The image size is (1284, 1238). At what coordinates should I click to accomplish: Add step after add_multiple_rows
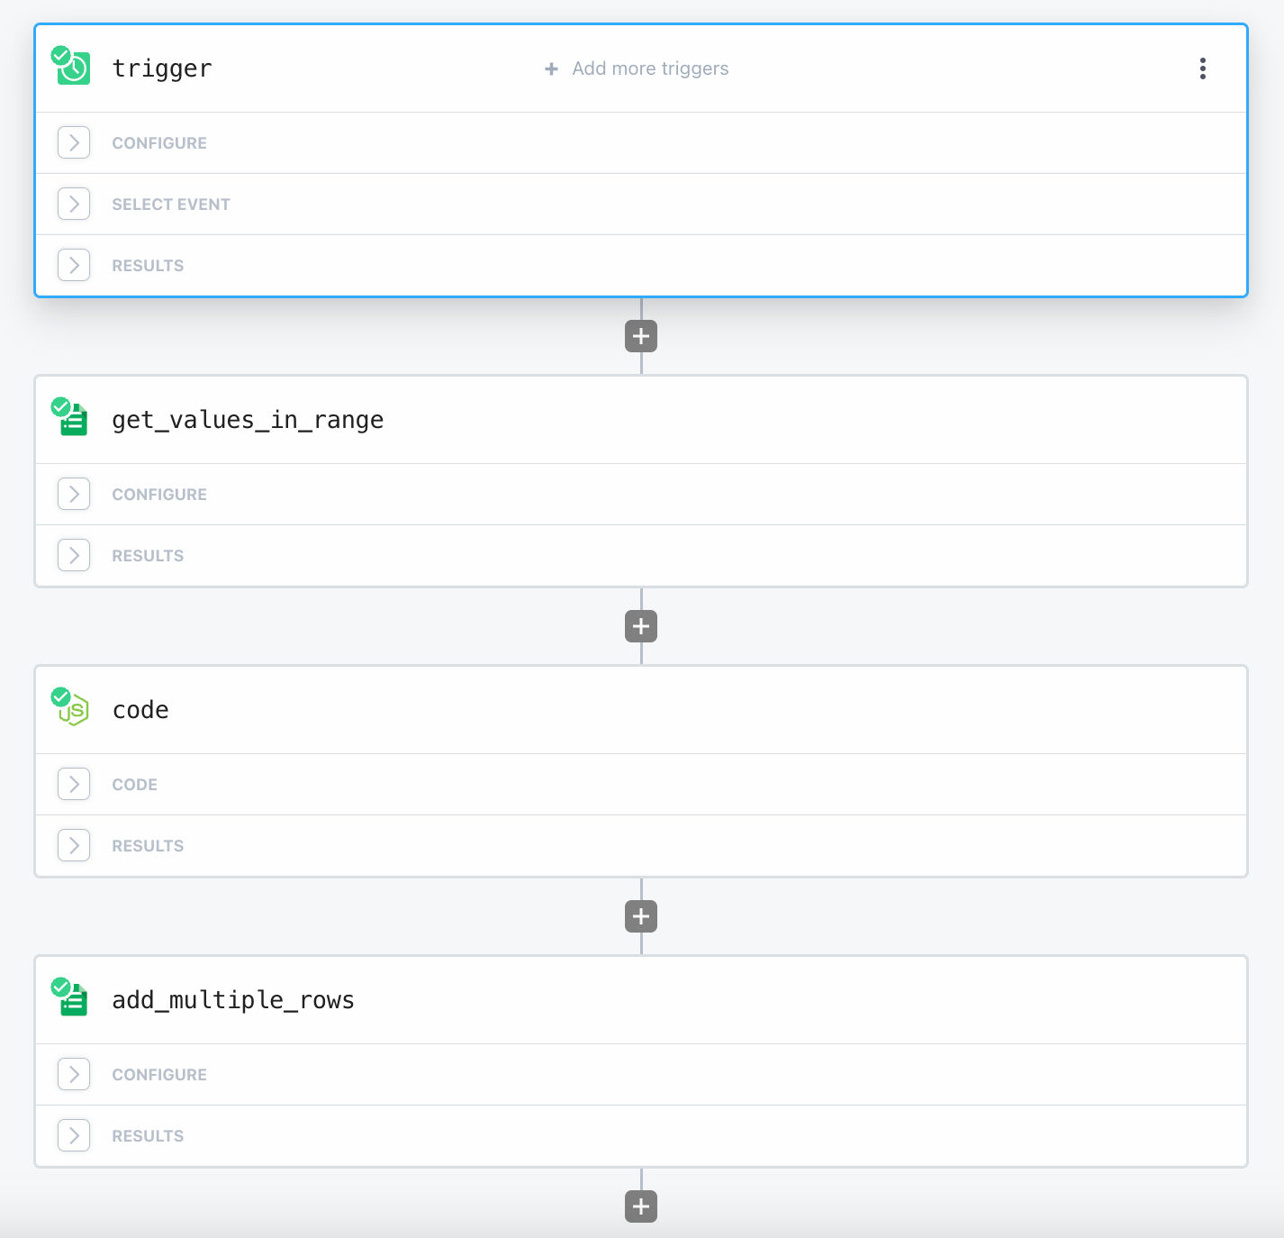click(641, 1206)
